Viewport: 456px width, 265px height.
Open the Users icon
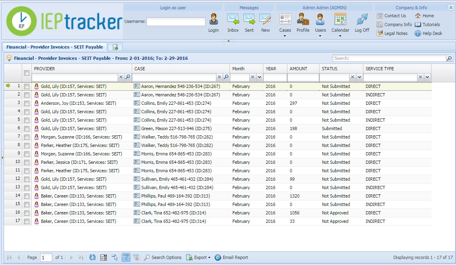click(320, 19)
